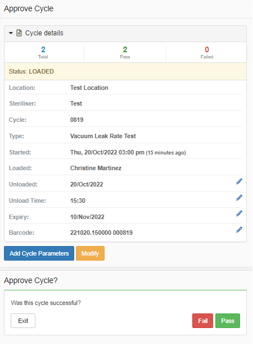
Task: Click the Cycle details panel heading
Action: pos(125,34)
